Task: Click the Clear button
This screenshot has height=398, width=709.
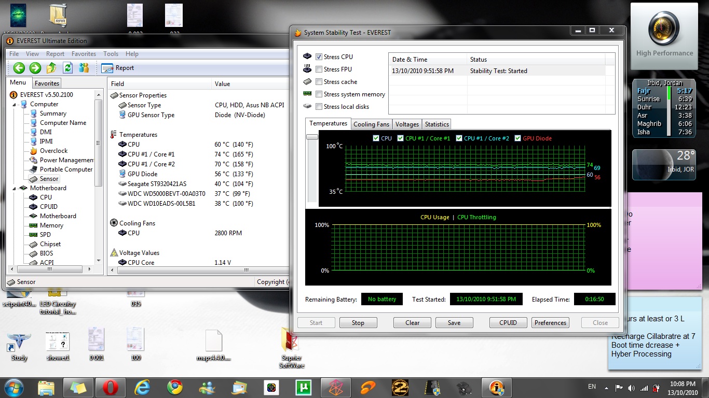Action: [412, 322]
